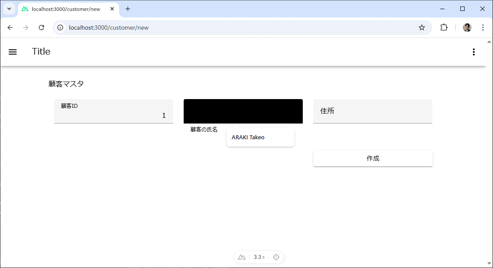This screenshot has width=493, height=268.
Task: Click the 作成 button
Action: point(373,158)
